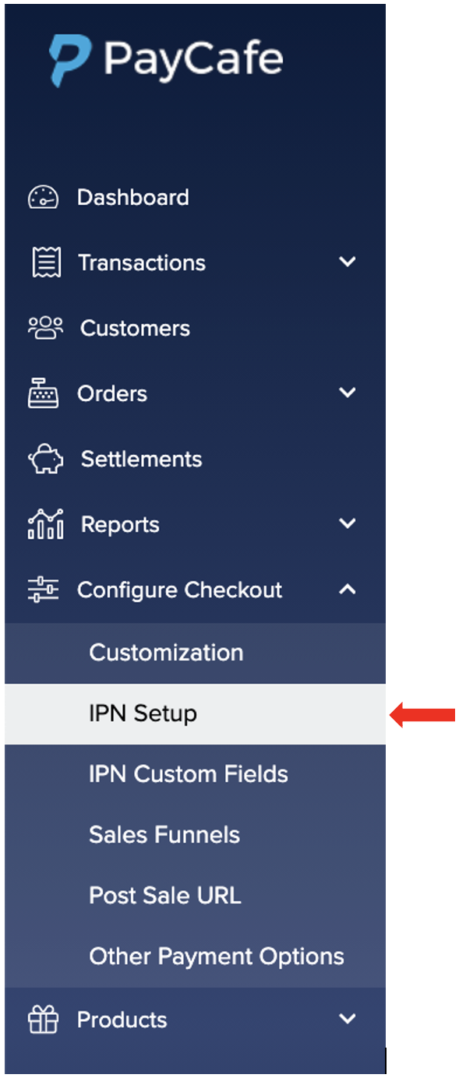Click the Products gift box icon

click(x=43, y=1020)
